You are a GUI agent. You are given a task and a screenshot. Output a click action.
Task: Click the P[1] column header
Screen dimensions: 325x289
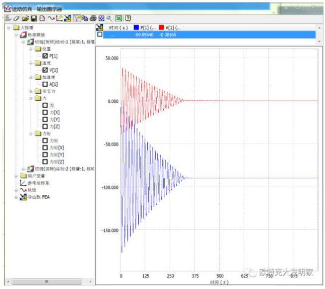pyautogui.click(x=148, y=27)
